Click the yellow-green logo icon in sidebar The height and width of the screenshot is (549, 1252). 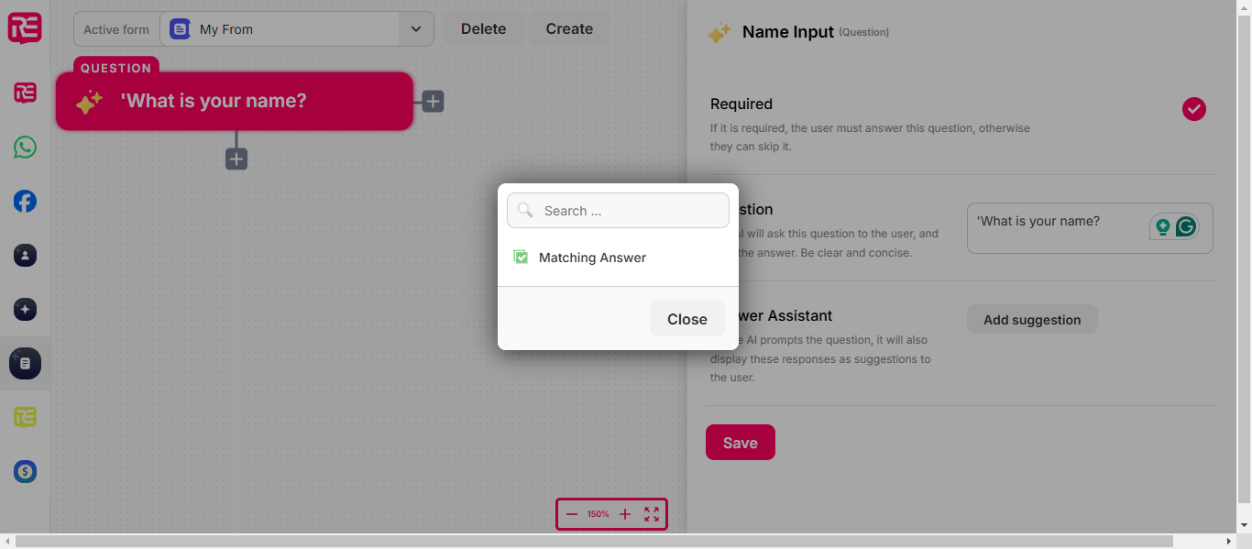(x=25, y=418)
